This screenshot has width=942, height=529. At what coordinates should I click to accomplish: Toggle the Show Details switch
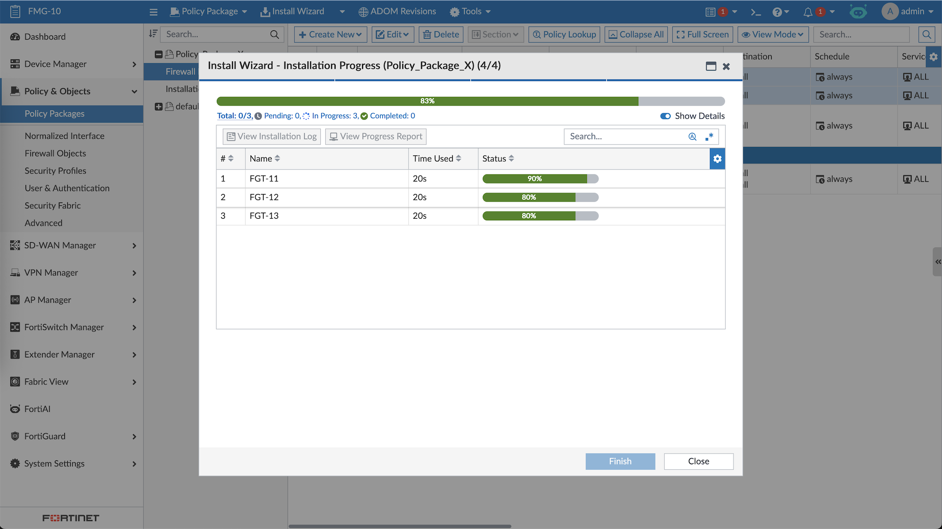click(x=665, y=116)
